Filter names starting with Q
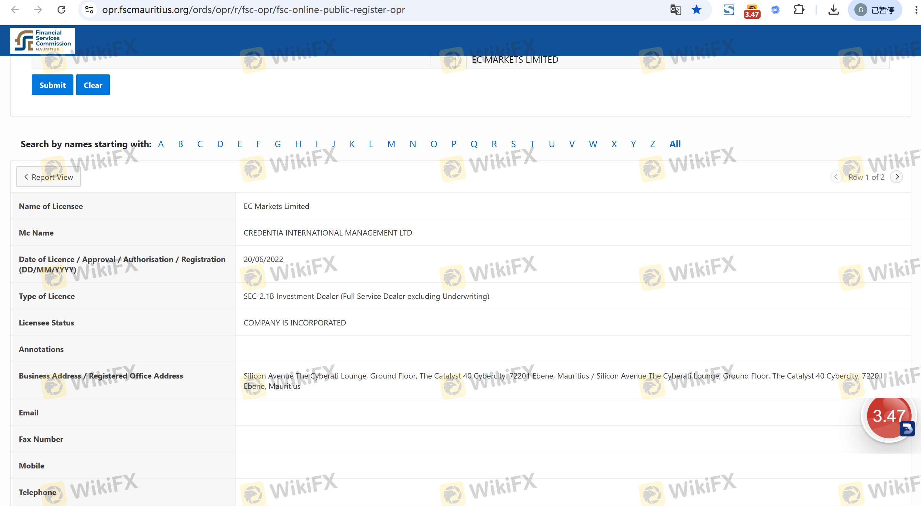Image resolution: width=921 pixels, height=506 pixels. [474, 144]
